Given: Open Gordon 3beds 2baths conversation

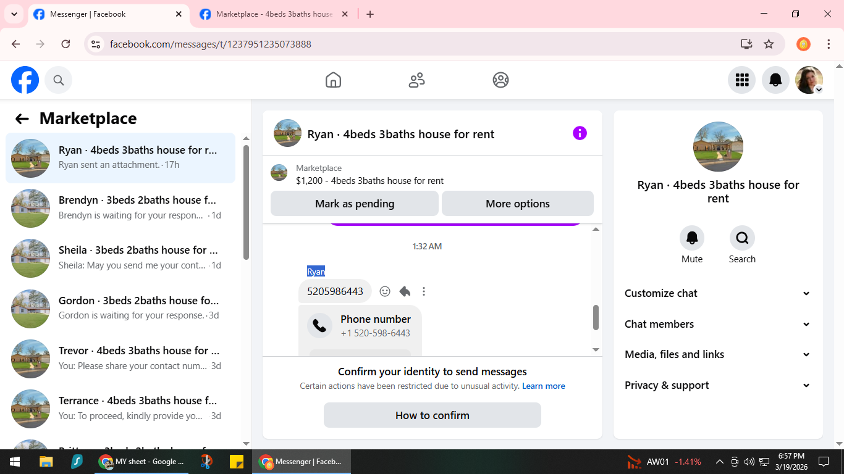Looking at the screenshot, I should tap(120, 309).
